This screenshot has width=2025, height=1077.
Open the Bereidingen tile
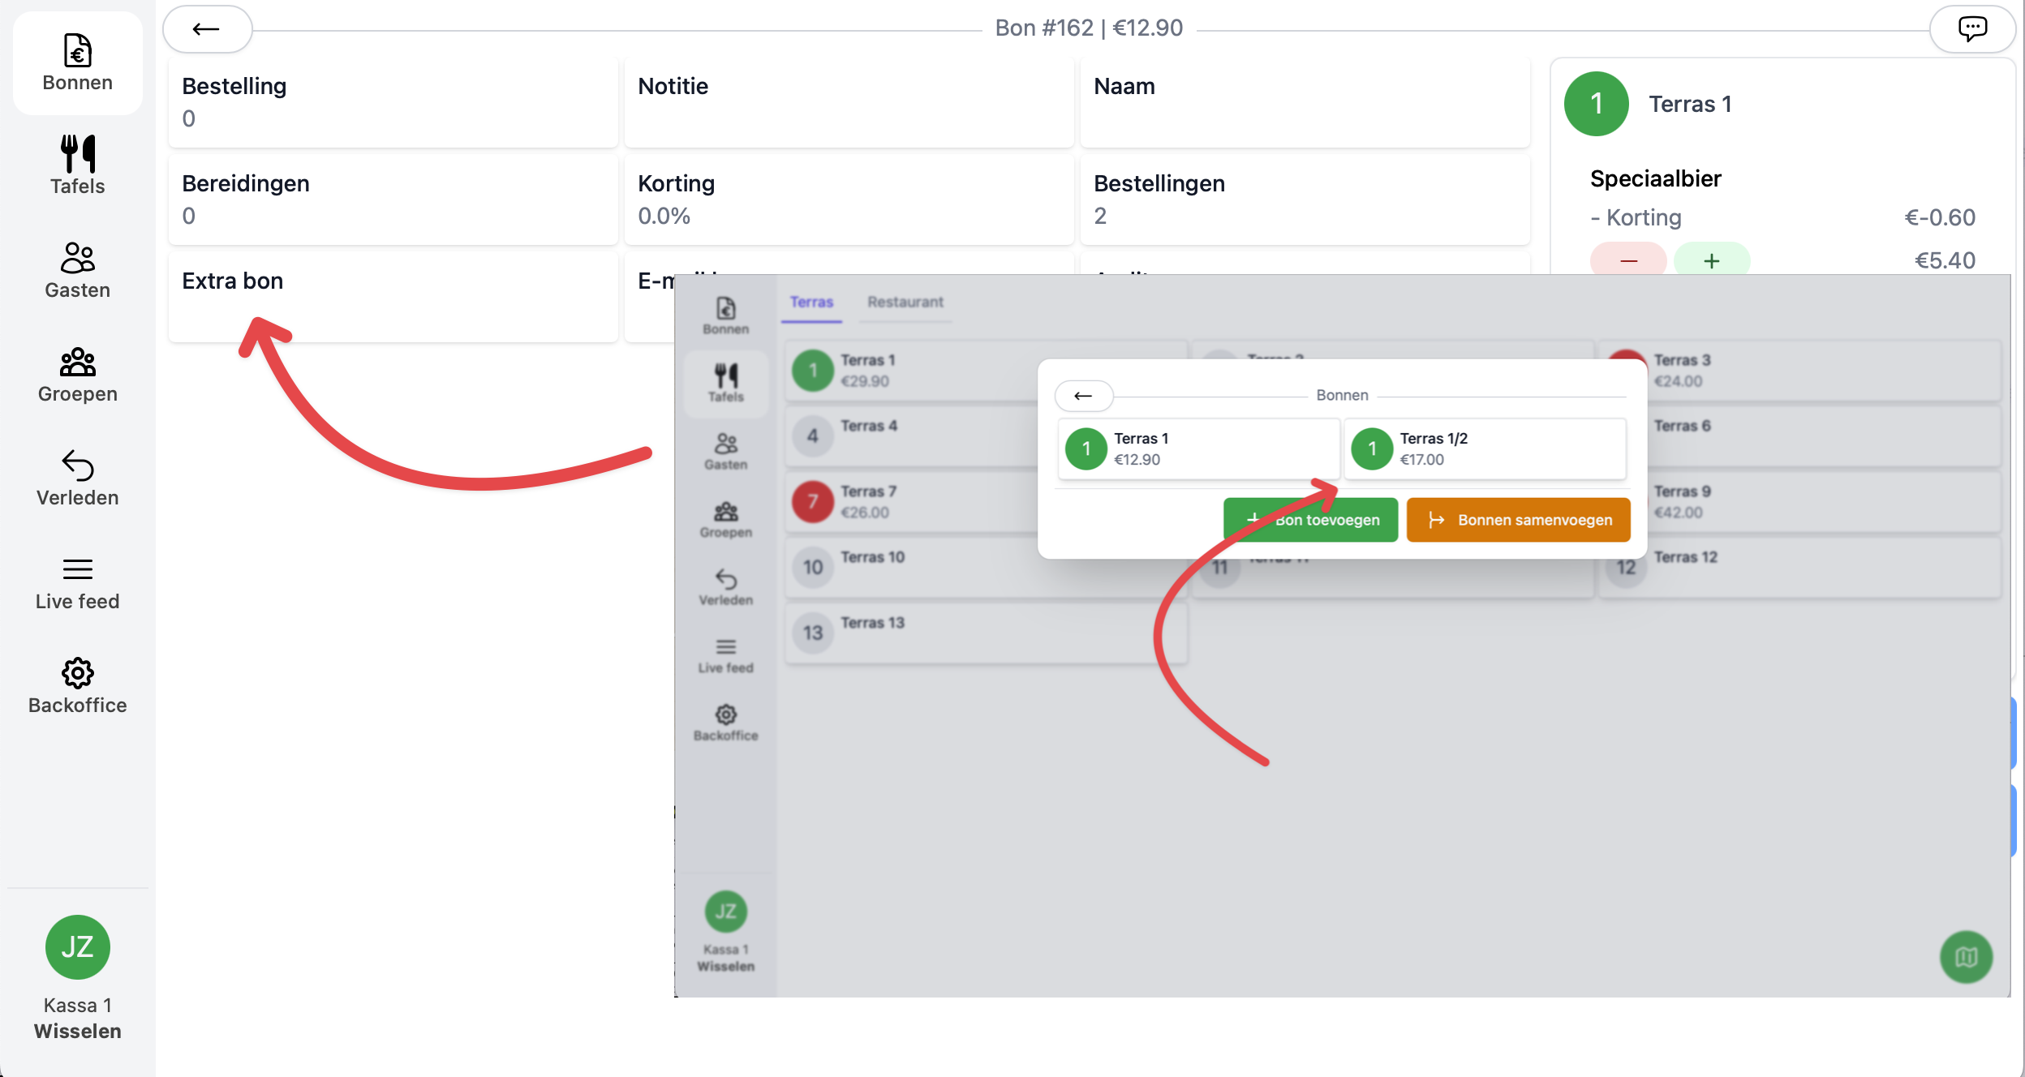coord(393,200)
